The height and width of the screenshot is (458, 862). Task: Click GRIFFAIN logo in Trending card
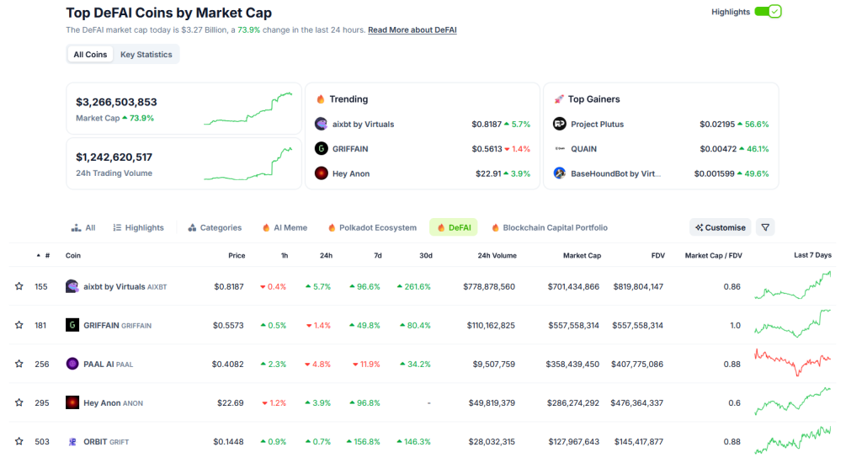[x=321, y=148]
